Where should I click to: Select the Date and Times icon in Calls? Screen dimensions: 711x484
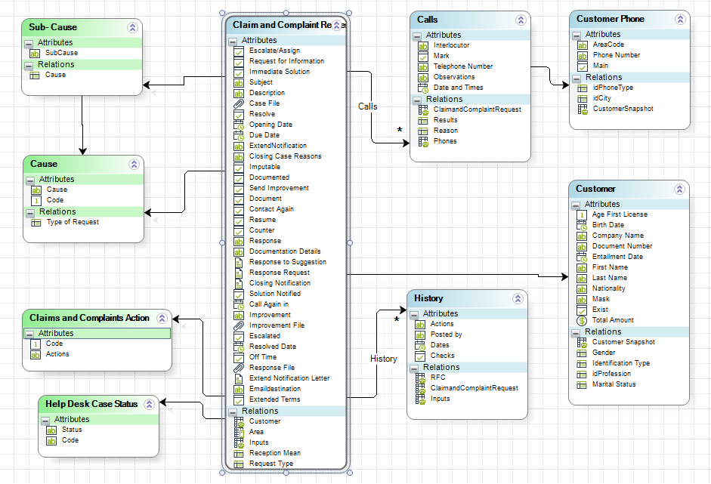pyautogui.click(x=423, y=88)
